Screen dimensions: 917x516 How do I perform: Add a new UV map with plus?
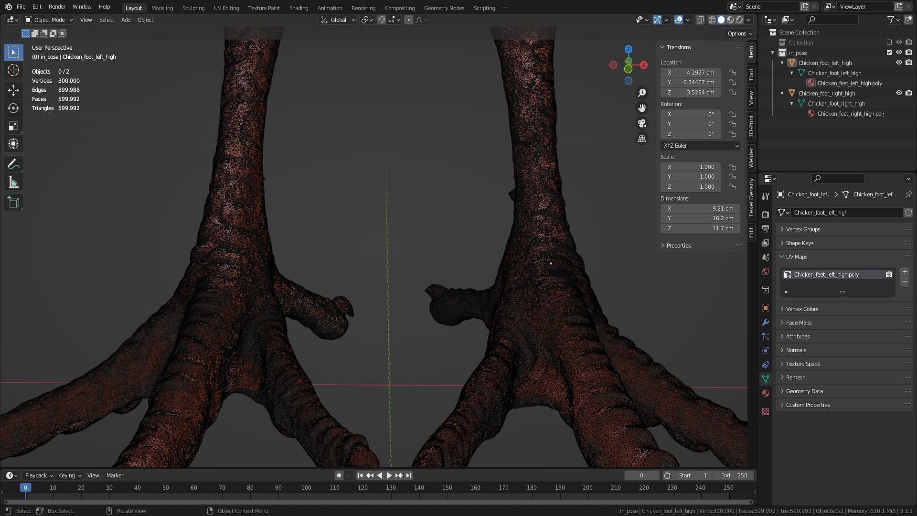tap(905, 272)
